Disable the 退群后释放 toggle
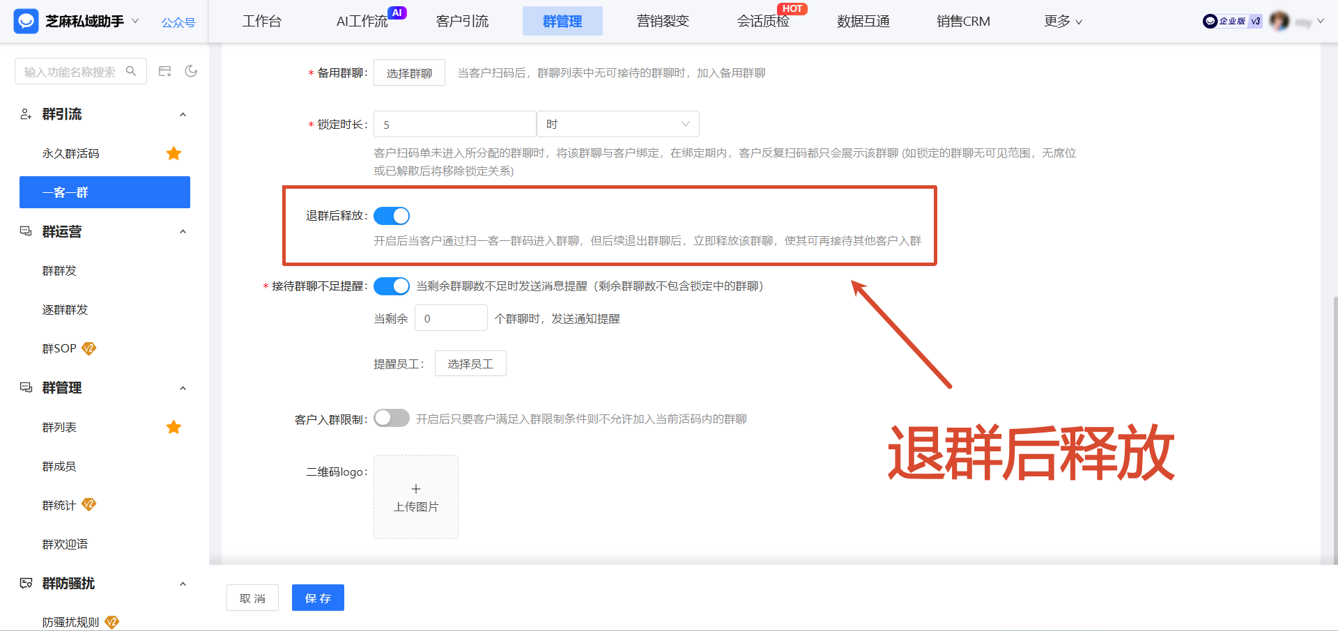Image resolution: width=1338 pixels, height=631 pixels. (x=392, y=215)
